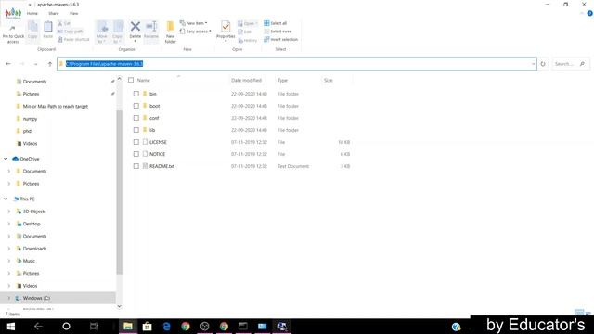Screen dimensions: 594x334
Task: Select numpy folder in Quick access
Action: coord(30,119)
